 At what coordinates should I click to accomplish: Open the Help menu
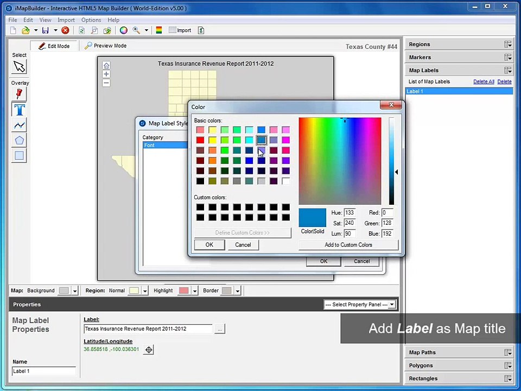[x=113, y=20]
